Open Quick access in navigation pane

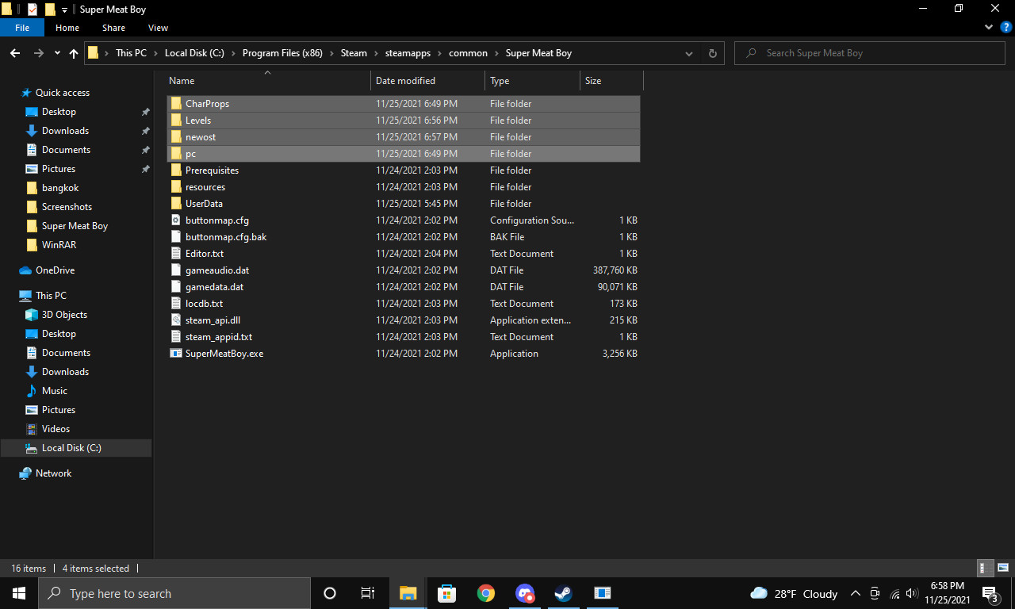[62, 93]
